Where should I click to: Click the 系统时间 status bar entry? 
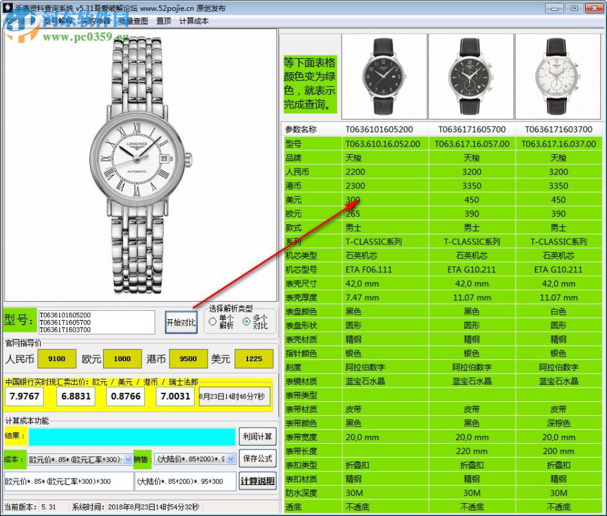(135, 507)
